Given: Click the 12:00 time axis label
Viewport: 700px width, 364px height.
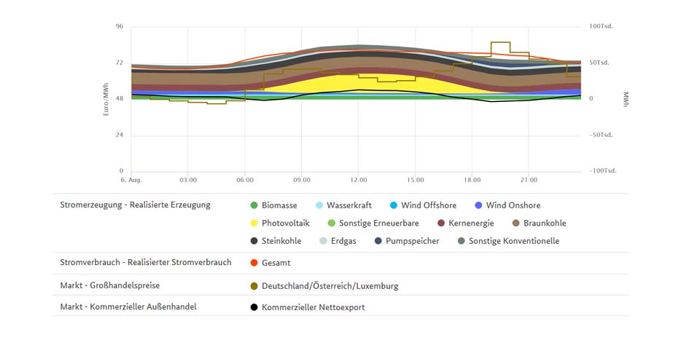Looking at the screenshot, I should coord(359,180).
